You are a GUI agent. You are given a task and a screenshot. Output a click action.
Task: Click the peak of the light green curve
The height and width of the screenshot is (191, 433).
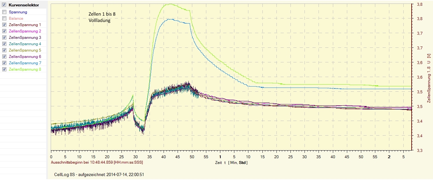coord(171,4)
